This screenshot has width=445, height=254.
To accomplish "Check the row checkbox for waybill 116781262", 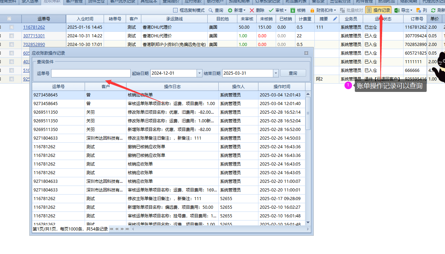I will click(x=12, y=27).
